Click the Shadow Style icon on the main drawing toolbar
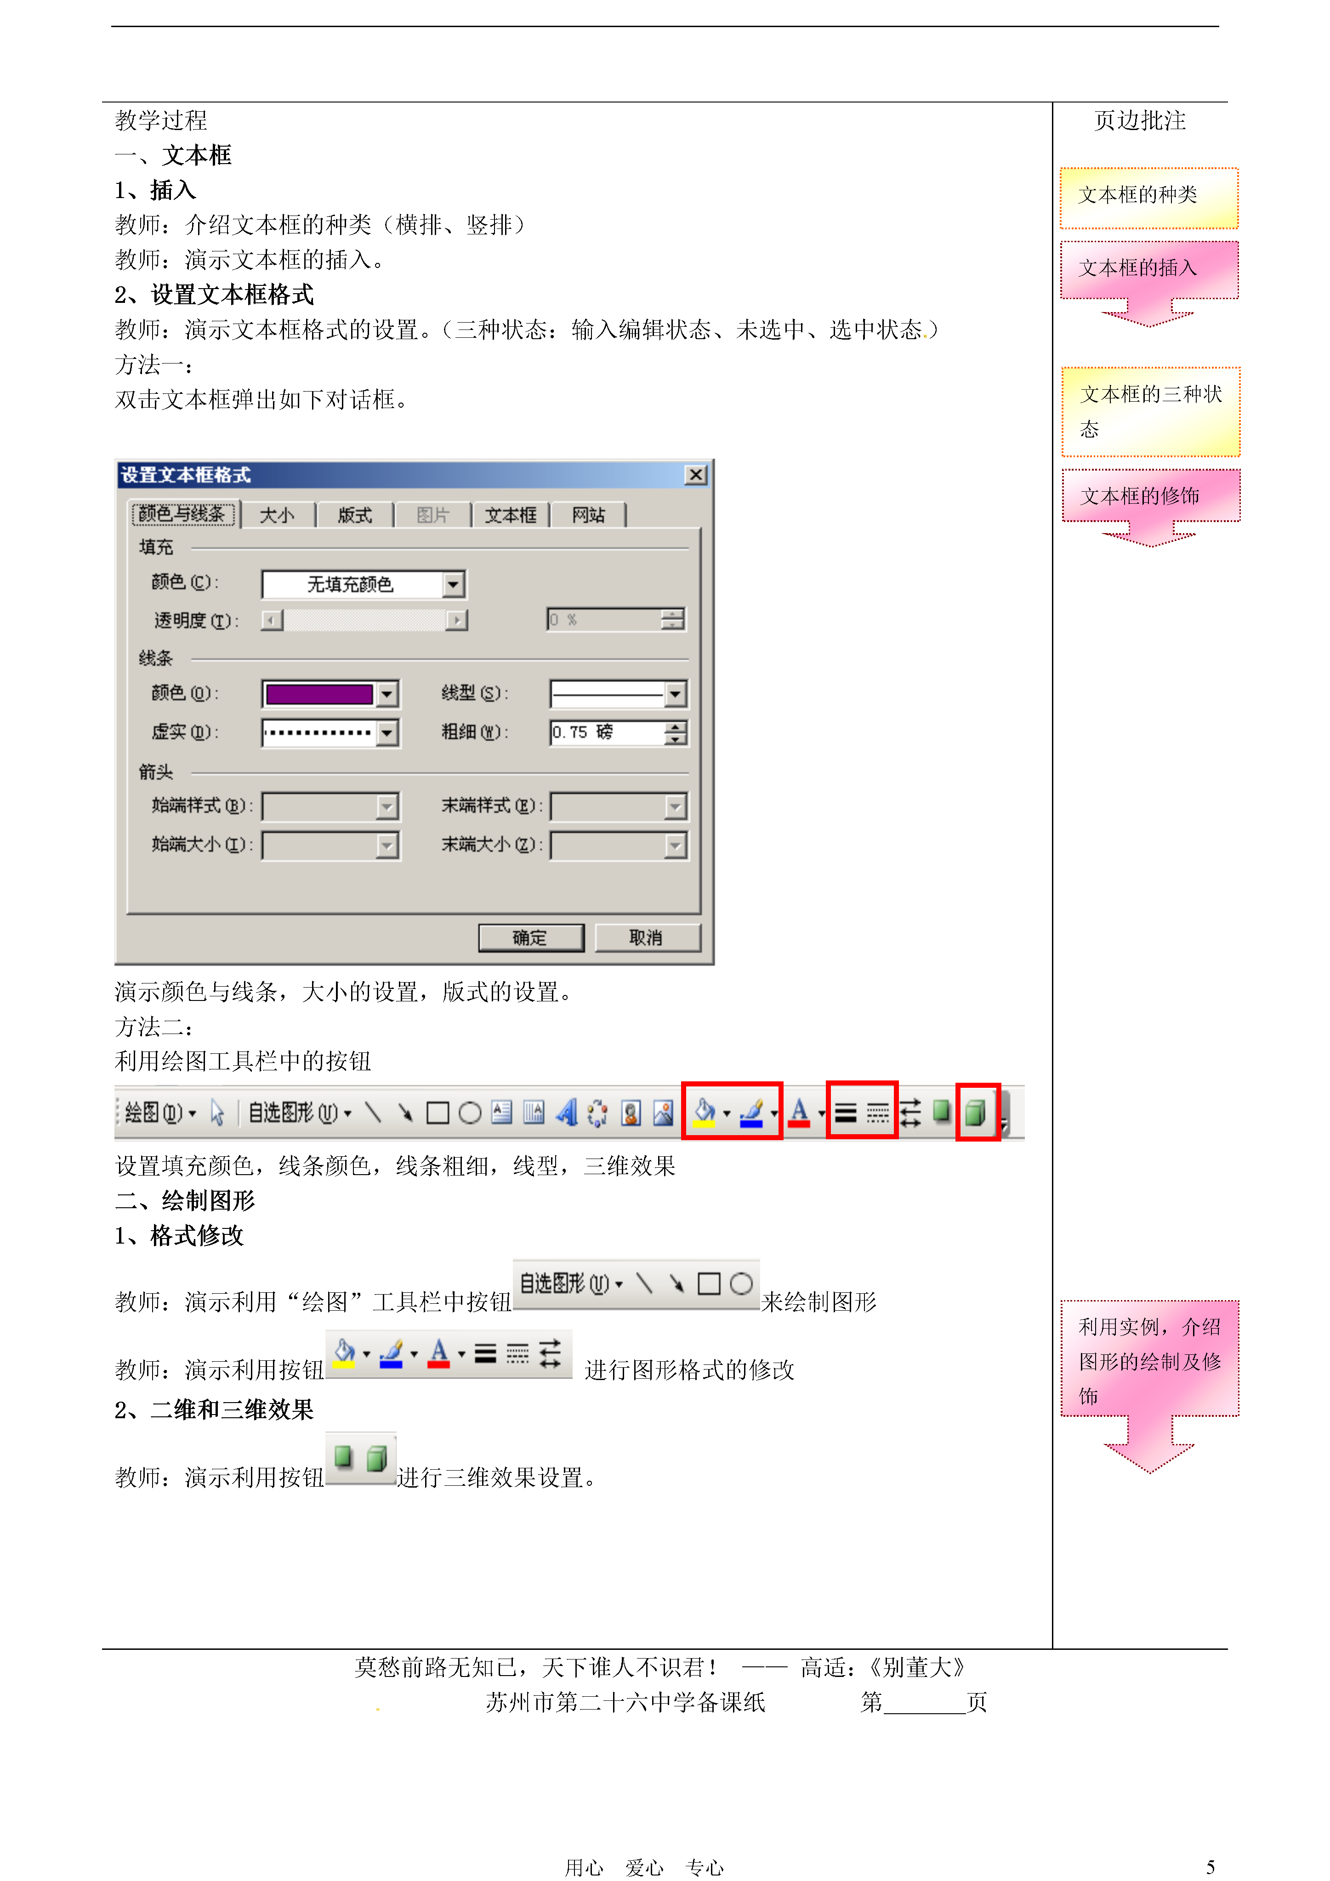The height and width of the screenshot is (1881, 1330). tap(941, 1112)
